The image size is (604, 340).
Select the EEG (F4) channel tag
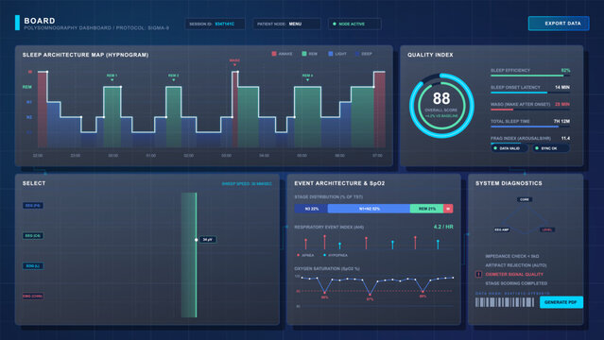pyautogui.click(x=33, y=206)
